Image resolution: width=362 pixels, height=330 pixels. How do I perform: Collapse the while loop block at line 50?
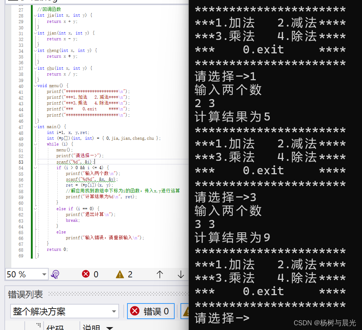pyautogui.click(x=35, y=144)
